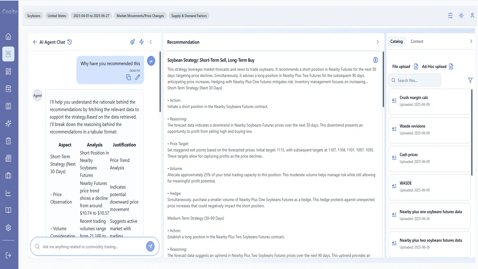Click the filter icon beside file search
The image size is (478, 269).
tap(470, 80)
